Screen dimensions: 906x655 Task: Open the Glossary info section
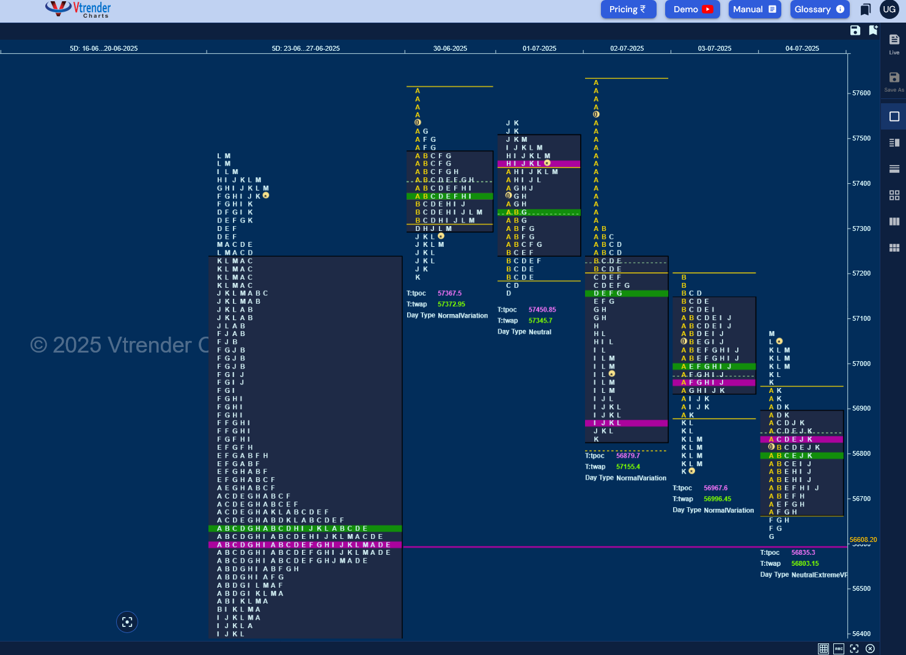(819, 9)
